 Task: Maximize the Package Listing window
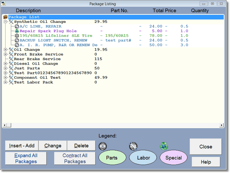pyautogui.click(x=212, y=4)
